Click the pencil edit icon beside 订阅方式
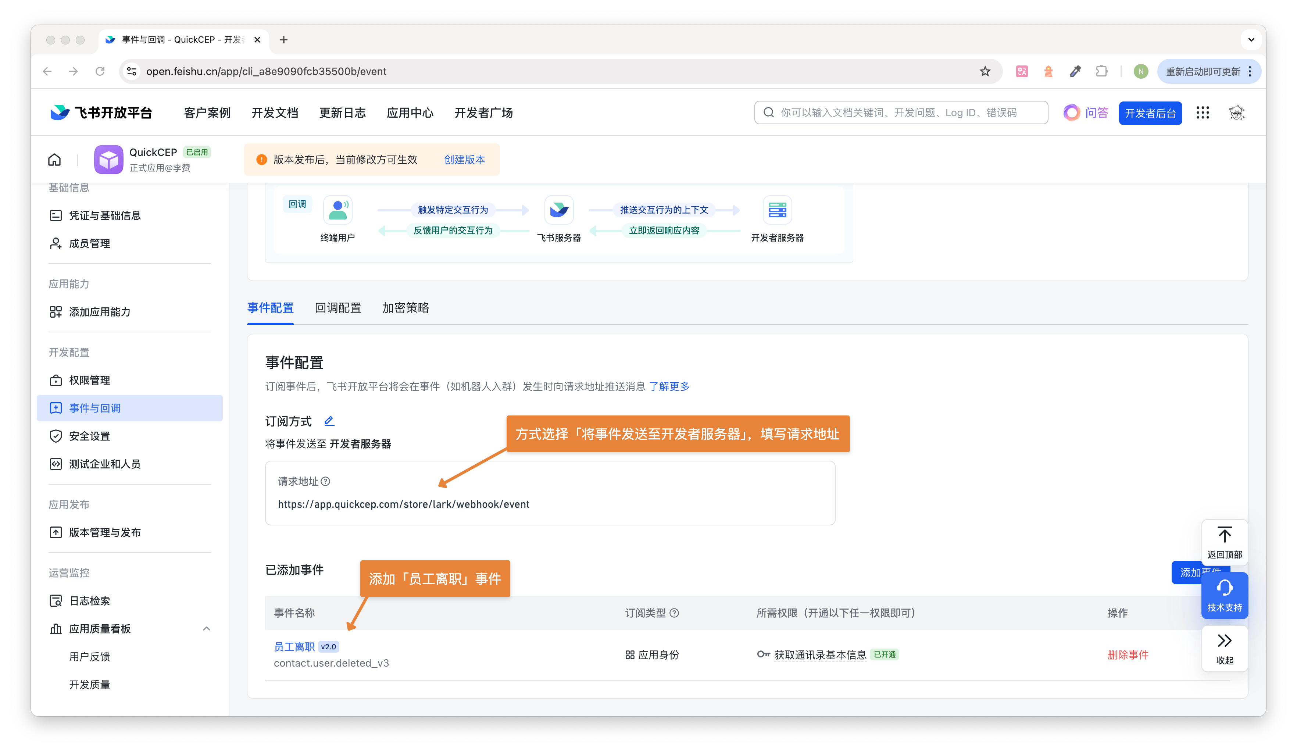 329,421
